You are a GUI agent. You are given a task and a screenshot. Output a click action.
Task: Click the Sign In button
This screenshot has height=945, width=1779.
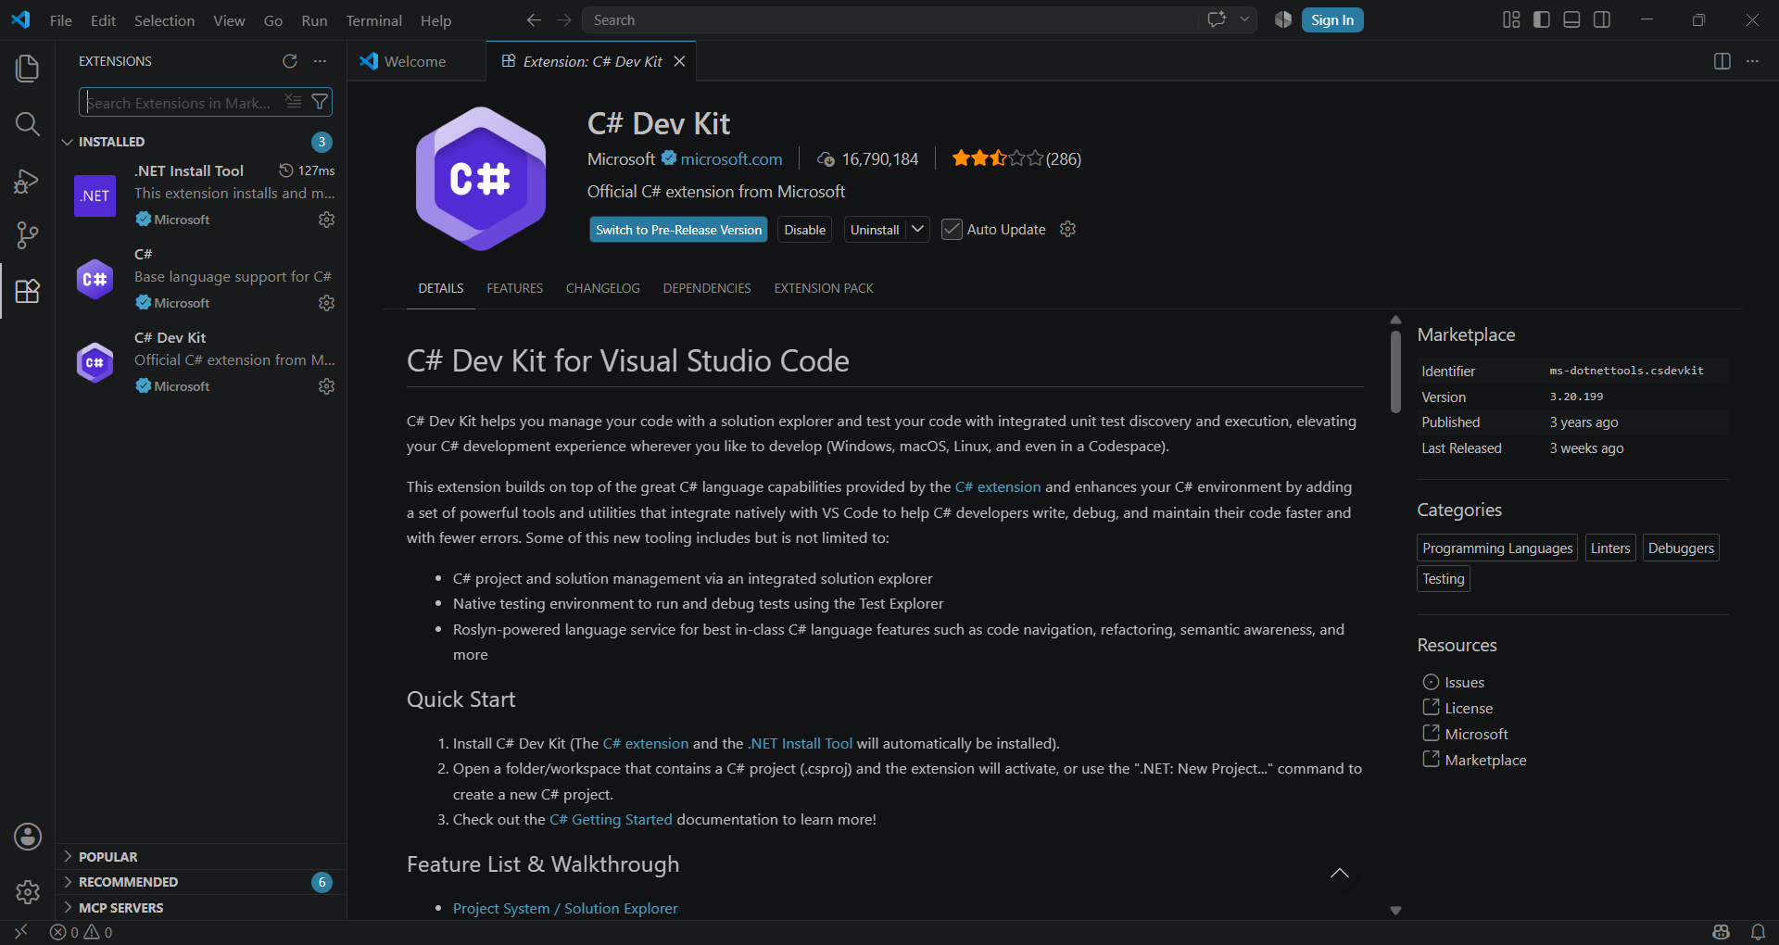1332,19
